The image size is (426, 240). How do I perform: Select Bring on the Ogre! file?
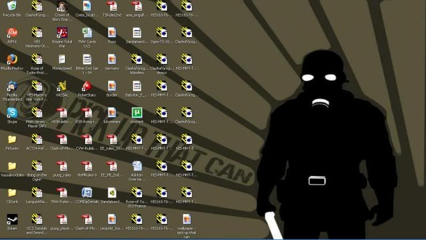[x=37, y=166]
